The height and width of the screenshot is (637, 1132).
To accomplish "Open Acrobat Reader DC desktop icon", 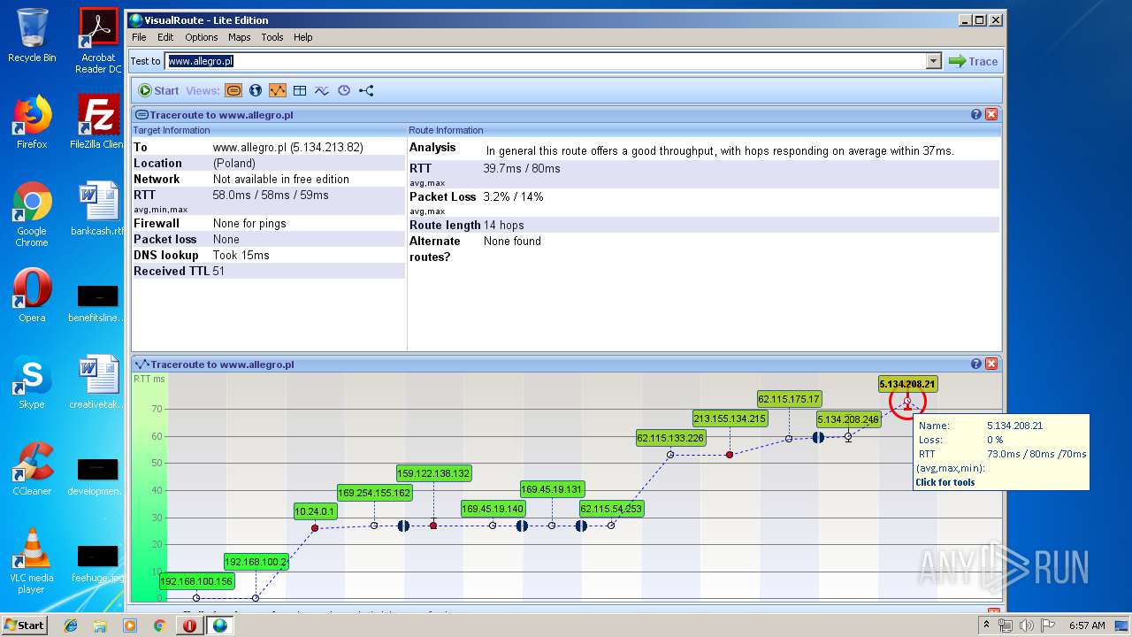I will [98, 41].
